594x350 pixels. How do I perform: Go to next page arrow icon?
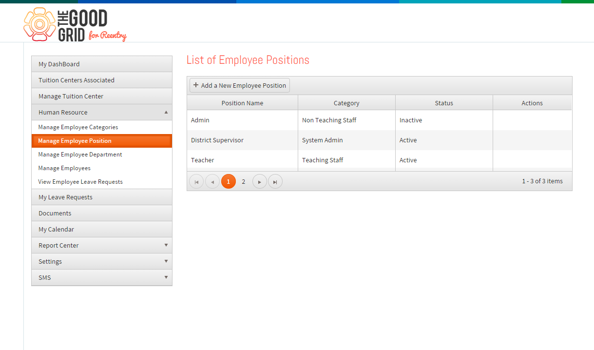[x=260, y=182]
